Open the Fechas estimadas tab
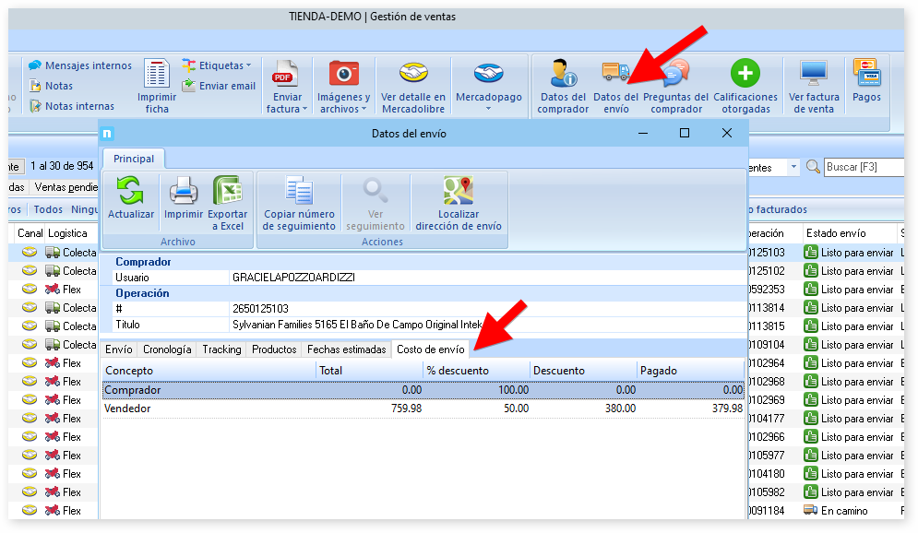 (346, 349)
